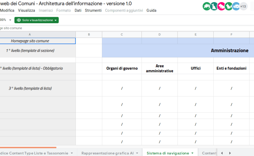This screenshot has height=156, width=254.
Task: Click the Homepage sito comune cell
Action: [x=30, y=41]
